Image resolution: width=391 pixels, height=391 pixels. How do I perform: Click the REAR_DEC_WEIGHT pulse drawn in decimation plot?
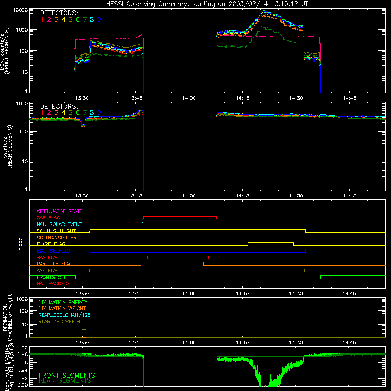[84, 333]
